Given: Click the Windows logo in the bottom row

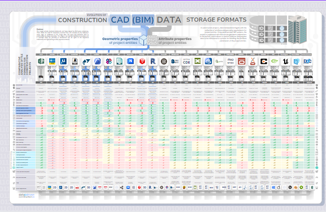Looking at the screenshot, I should (273, 187).
